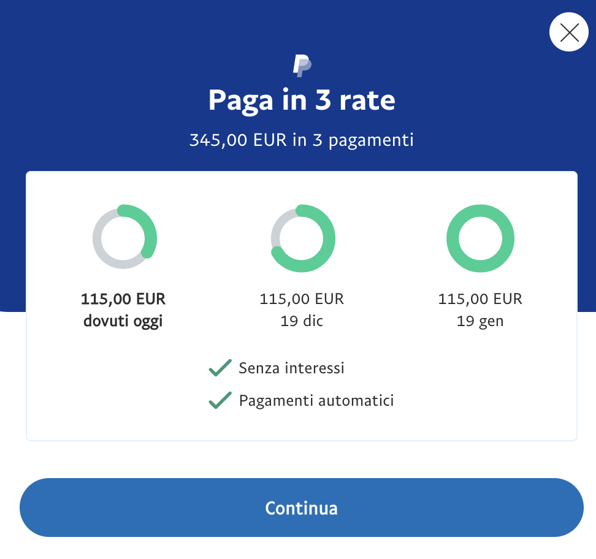The image size is (596, 559).
Task: Close the Paga in 3 rate dialog
Action: point(569,32)
